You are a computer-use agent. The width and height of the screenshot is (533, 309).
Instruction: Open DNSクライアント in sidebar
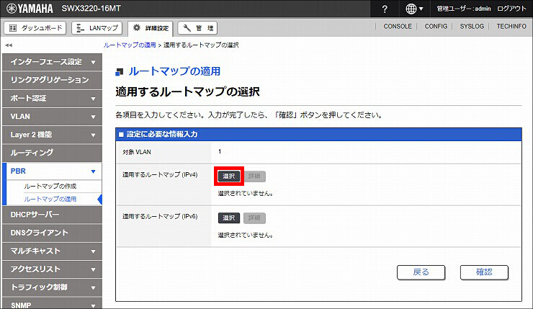52,233
